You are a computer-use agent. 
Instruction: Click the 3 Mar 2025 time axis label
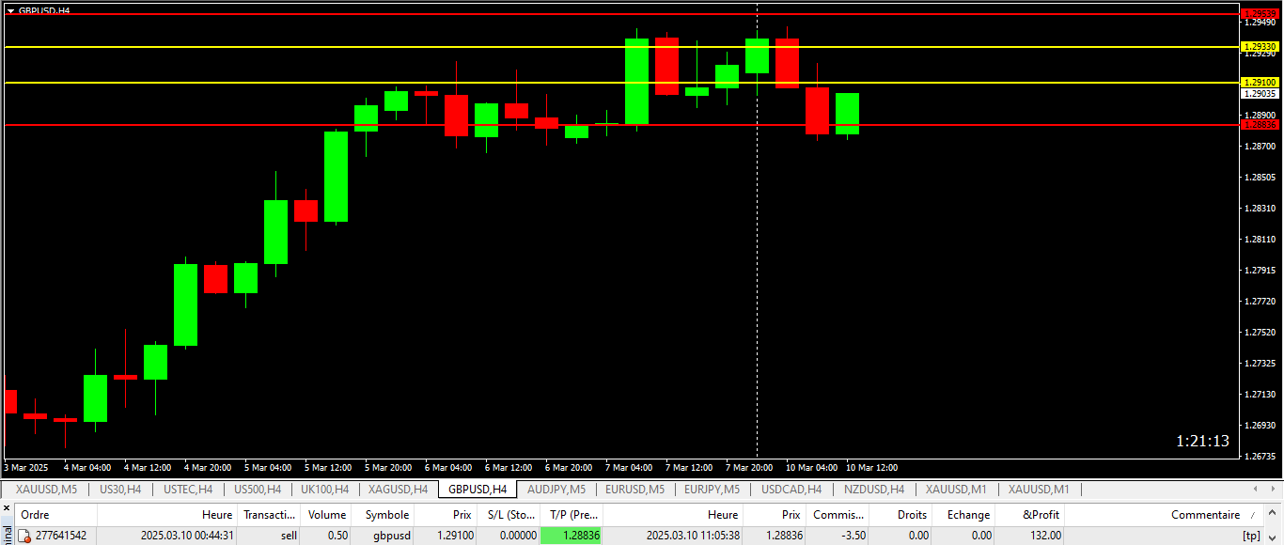(x=26, y=467)
